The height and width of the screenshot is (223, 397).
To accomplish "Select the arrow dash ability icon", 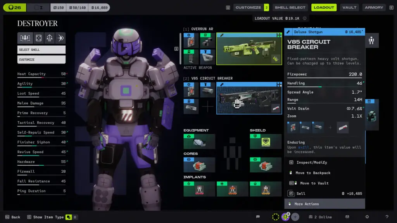I will click(60, 38).
